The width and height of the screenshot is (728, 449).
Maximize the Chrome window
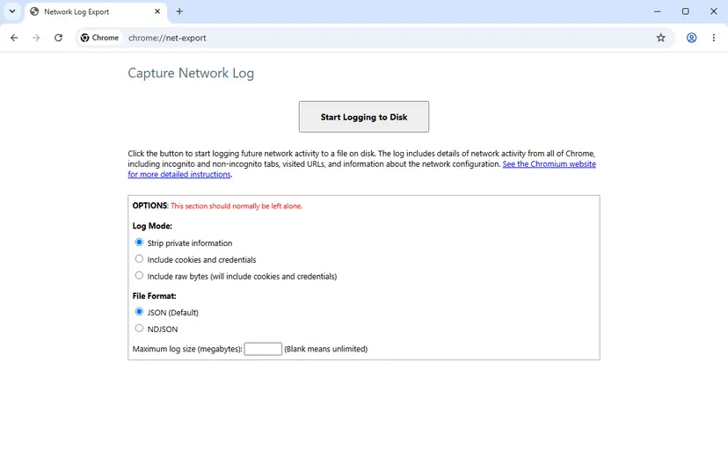click(685, 11)
